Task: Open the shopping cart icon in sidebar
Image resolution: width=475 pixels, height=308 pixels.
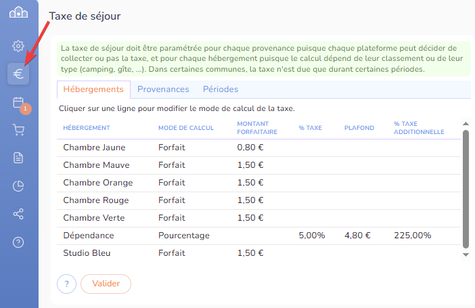Action: 18,130
